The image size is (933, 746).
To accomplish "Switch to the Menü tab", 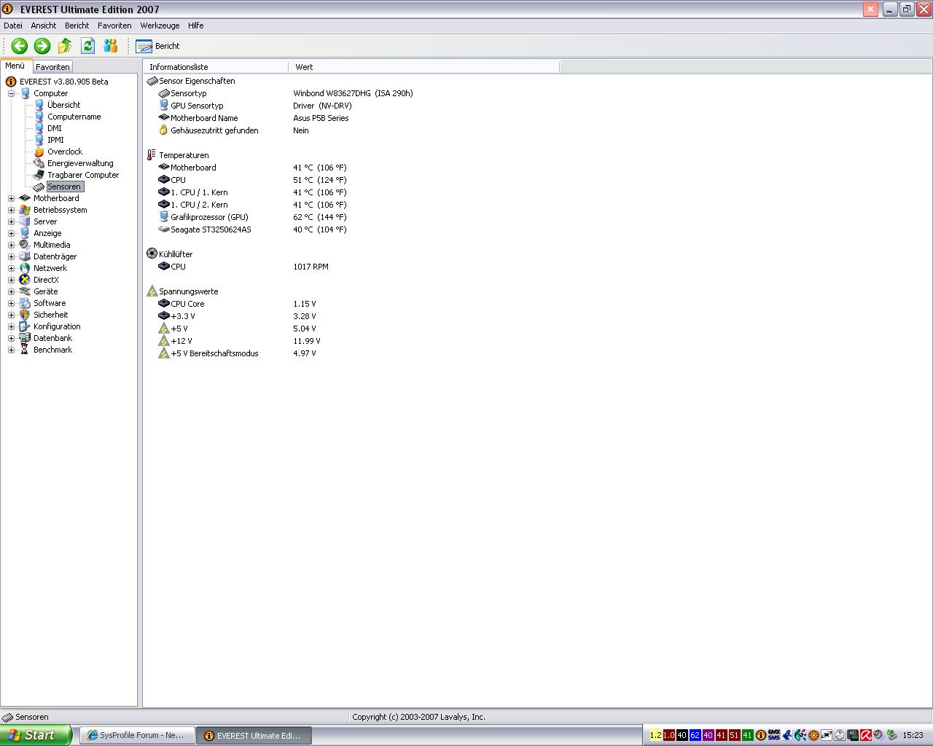I will 15,66.
